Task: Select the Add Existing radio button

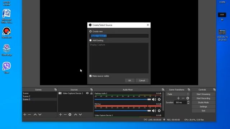Action: tap(90, 40)
